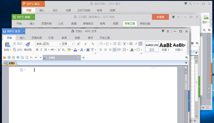The width and height of the screenshot is (214, 123).
Task: Click the font color A button
Action: pos(75,50)
